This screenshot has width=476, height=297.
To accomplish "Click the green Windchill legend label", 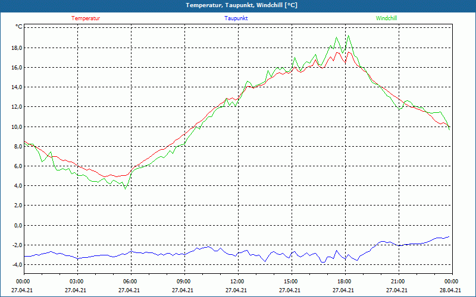I will (386, 18).
